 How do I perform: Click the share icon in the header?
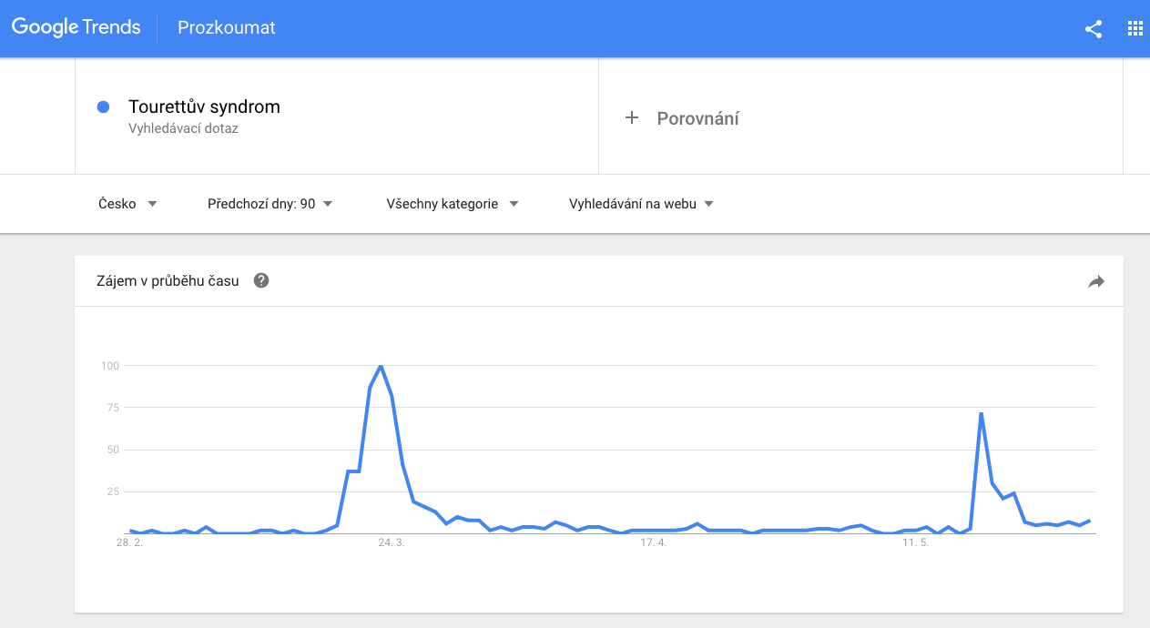[x=1094, y=28]
